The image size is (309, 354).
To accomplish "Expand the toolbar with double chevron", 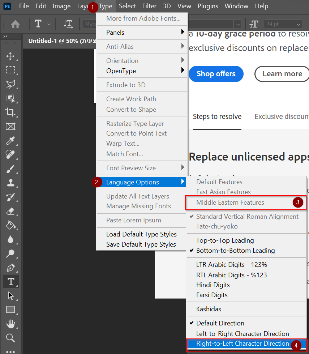I will (x=5, y=36).
